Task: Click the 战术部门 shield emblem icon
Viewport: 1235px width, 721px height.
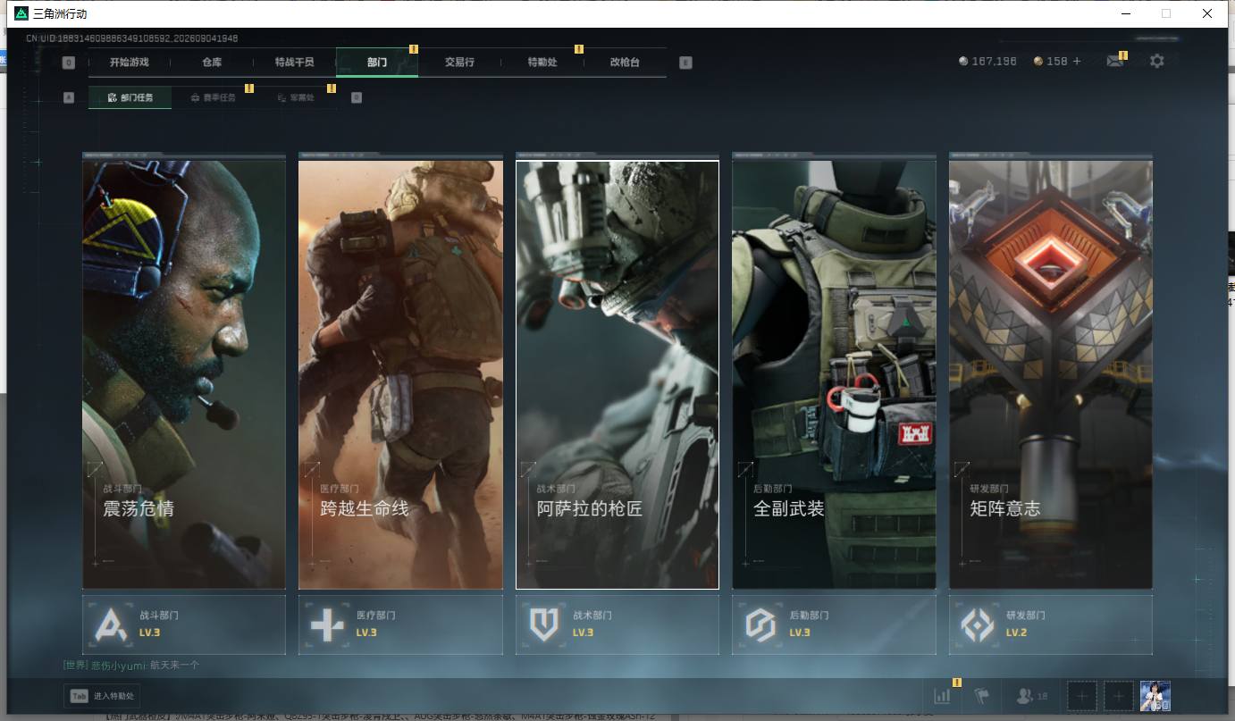Action: 544,625
